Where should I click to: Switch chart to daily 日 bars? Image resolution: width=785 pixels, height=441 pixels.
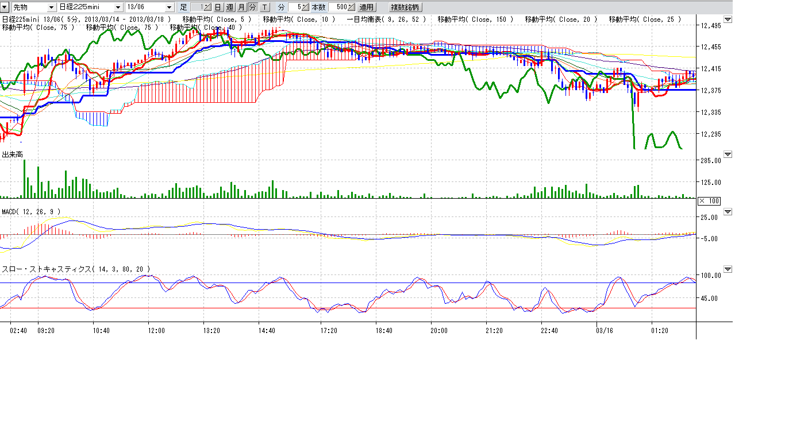218,7
